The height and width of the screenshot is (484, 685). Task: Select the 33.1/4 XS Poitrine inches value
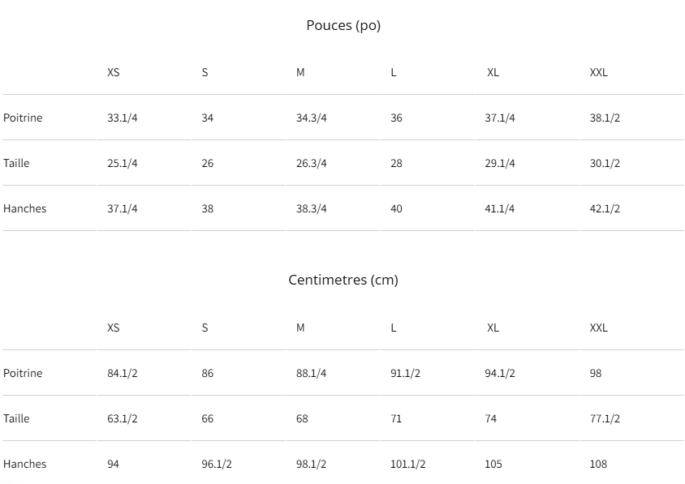coord(123,118)
